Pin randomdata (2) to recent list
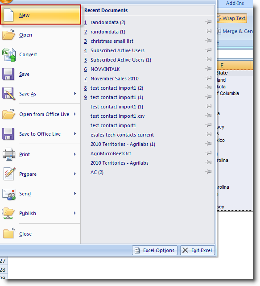This screenshot has width=260, height=286. click(208, 22)
